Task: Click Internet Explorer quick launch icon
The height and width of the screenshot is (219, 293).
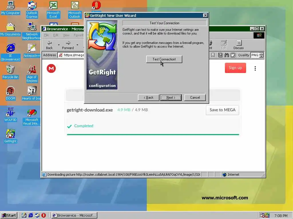Action: point(31,215)
